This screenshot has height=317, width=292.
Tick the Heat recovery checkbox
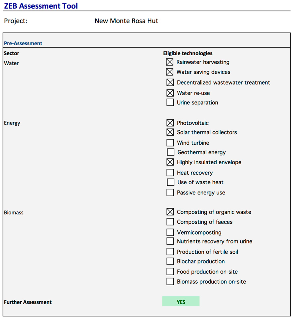[170, 173]
